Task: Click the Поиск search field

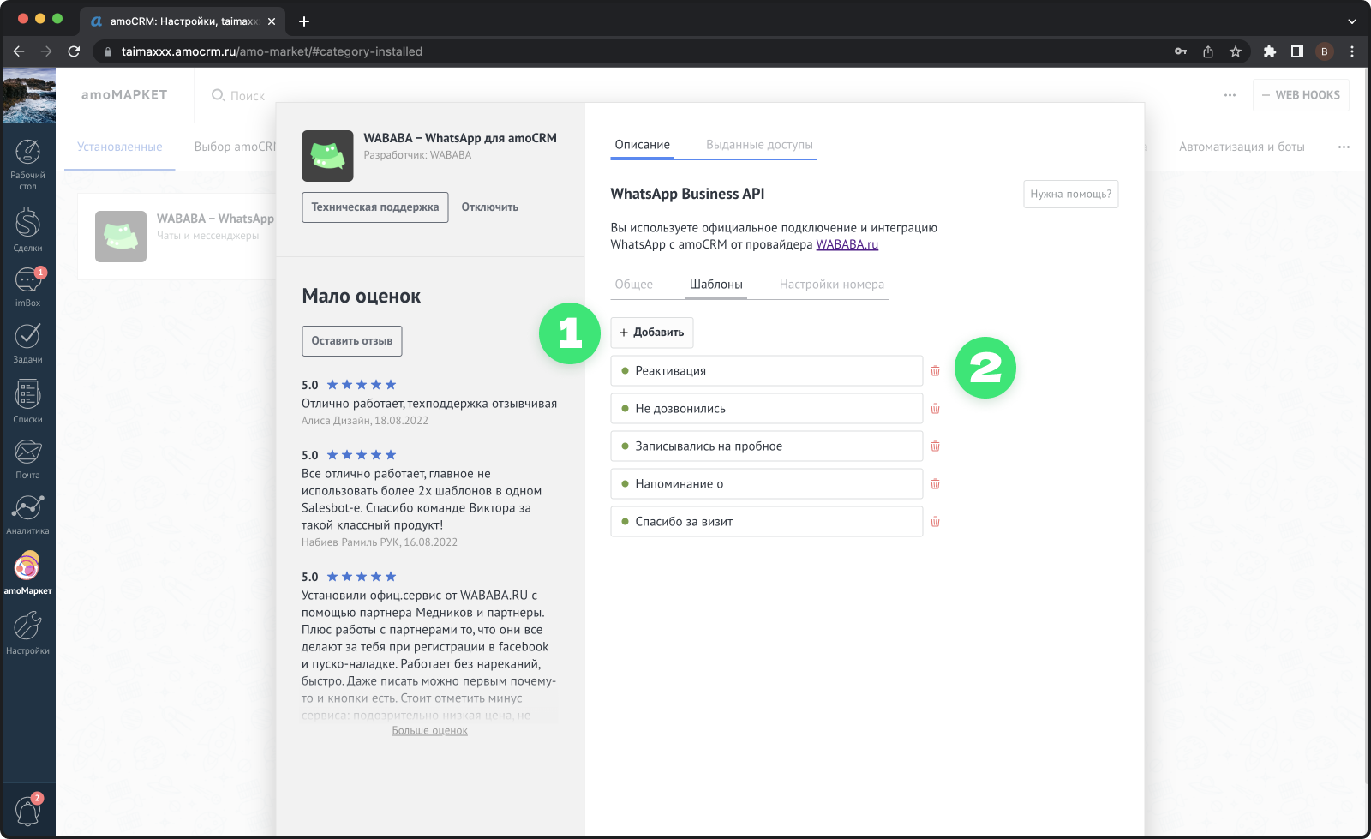Action: click(248, 96)
